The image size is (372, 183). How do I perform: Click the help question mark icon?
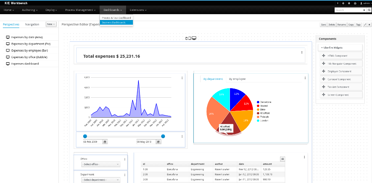click(337, 3)
